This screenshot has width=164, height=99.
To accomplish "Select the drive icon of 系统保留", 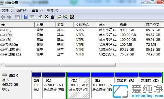I will coord(2,45).
